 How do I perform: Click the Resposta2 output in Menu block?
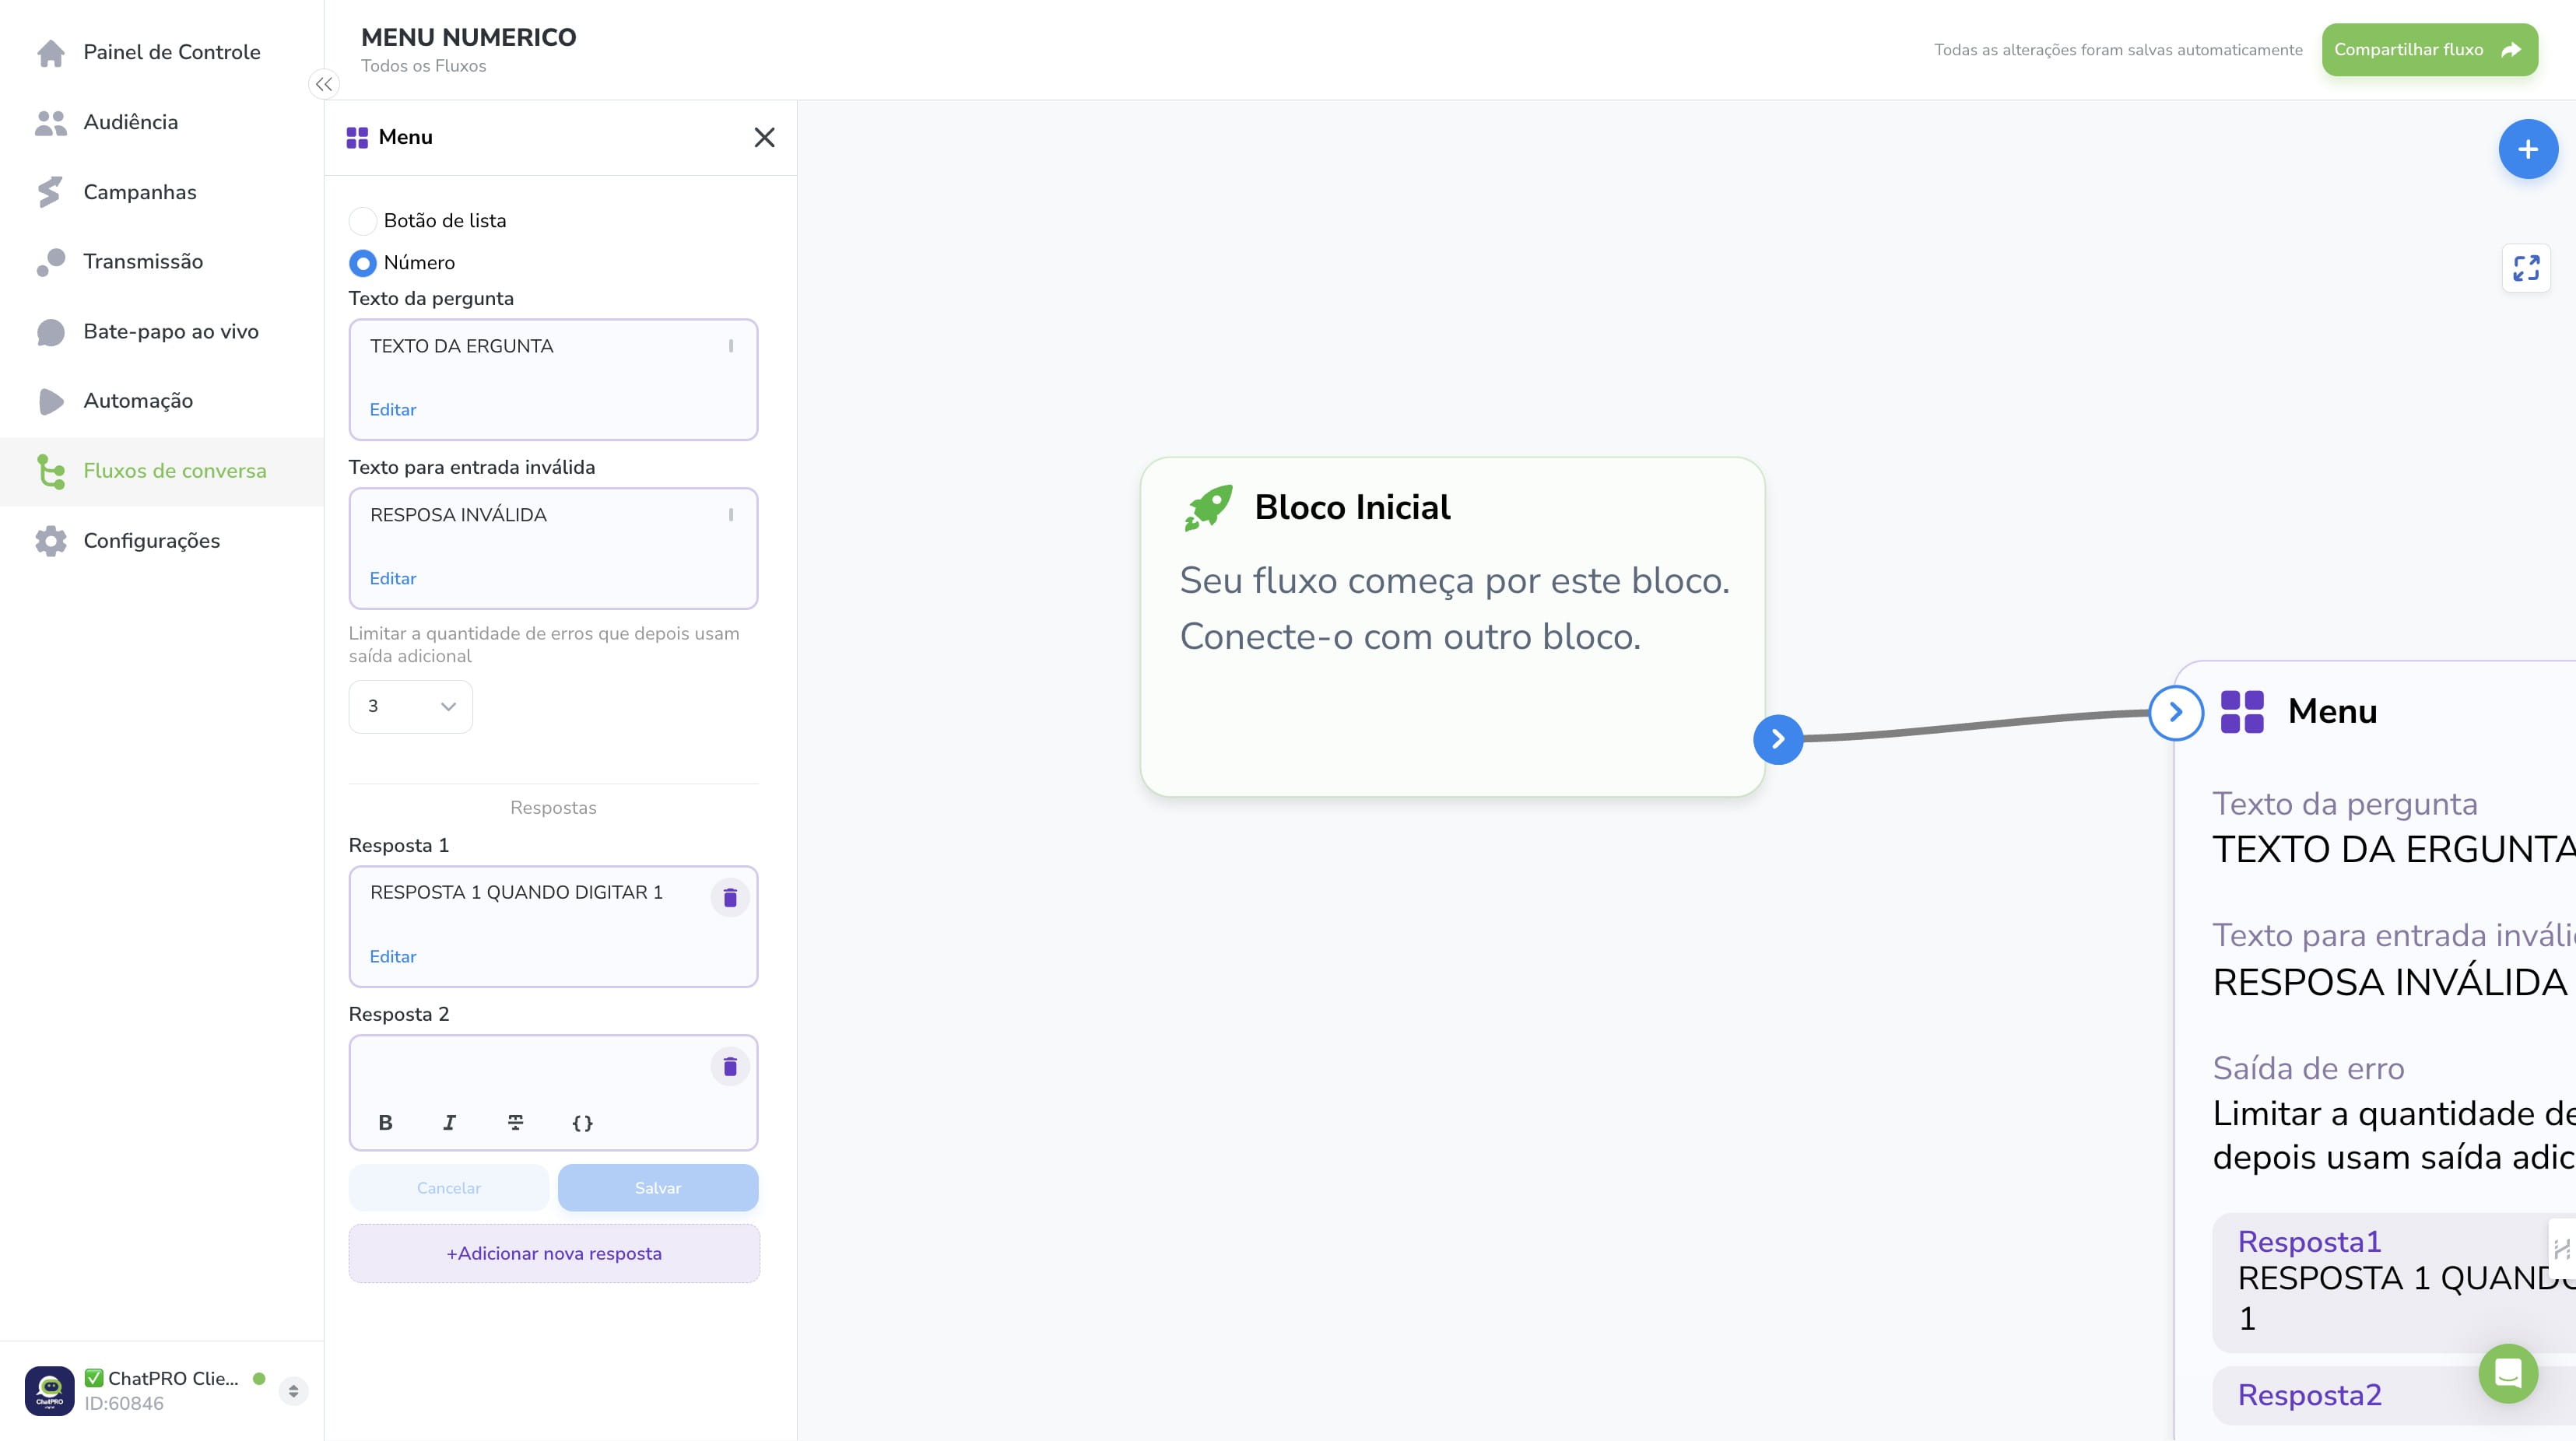pyautogui.click(x=2394, y=1396)
